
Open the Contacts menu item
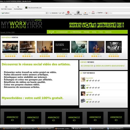(x=108, y=32)
